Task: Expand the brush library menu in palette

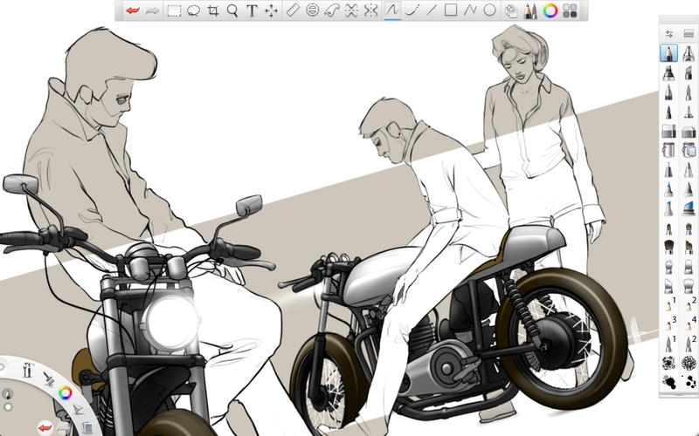Action: click(x=689, y=34)
